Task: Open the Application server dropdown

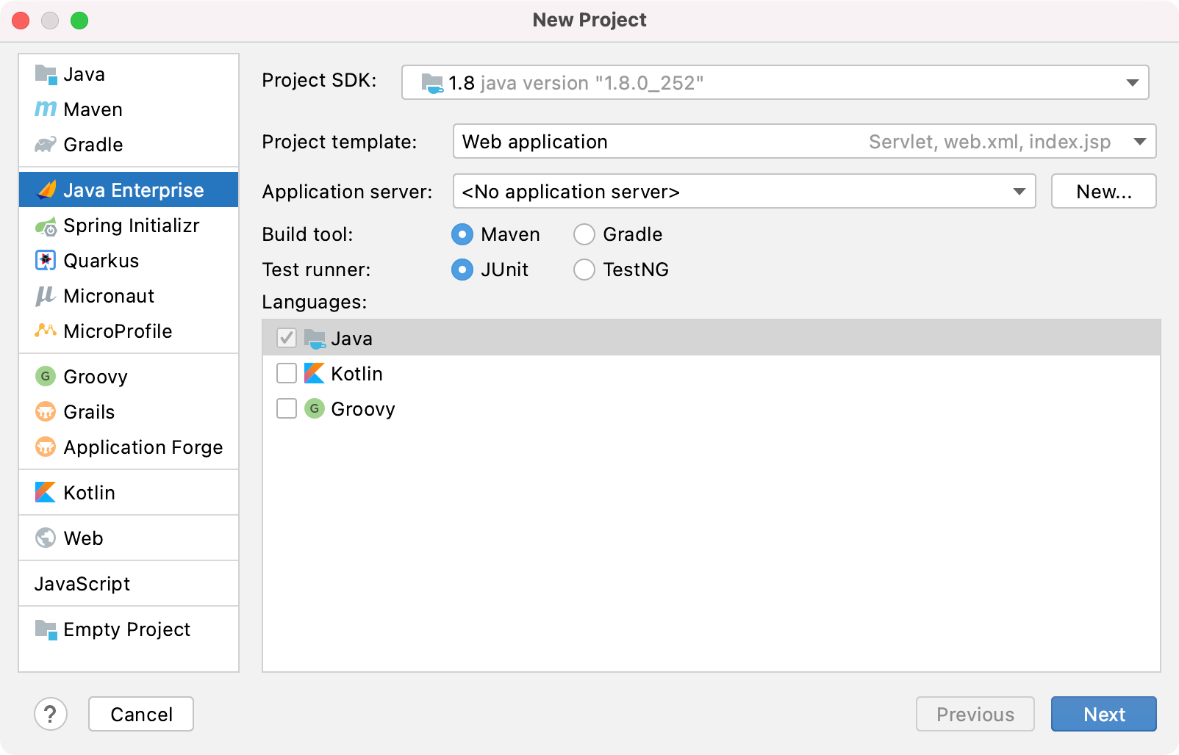Action: click(745, 191)
